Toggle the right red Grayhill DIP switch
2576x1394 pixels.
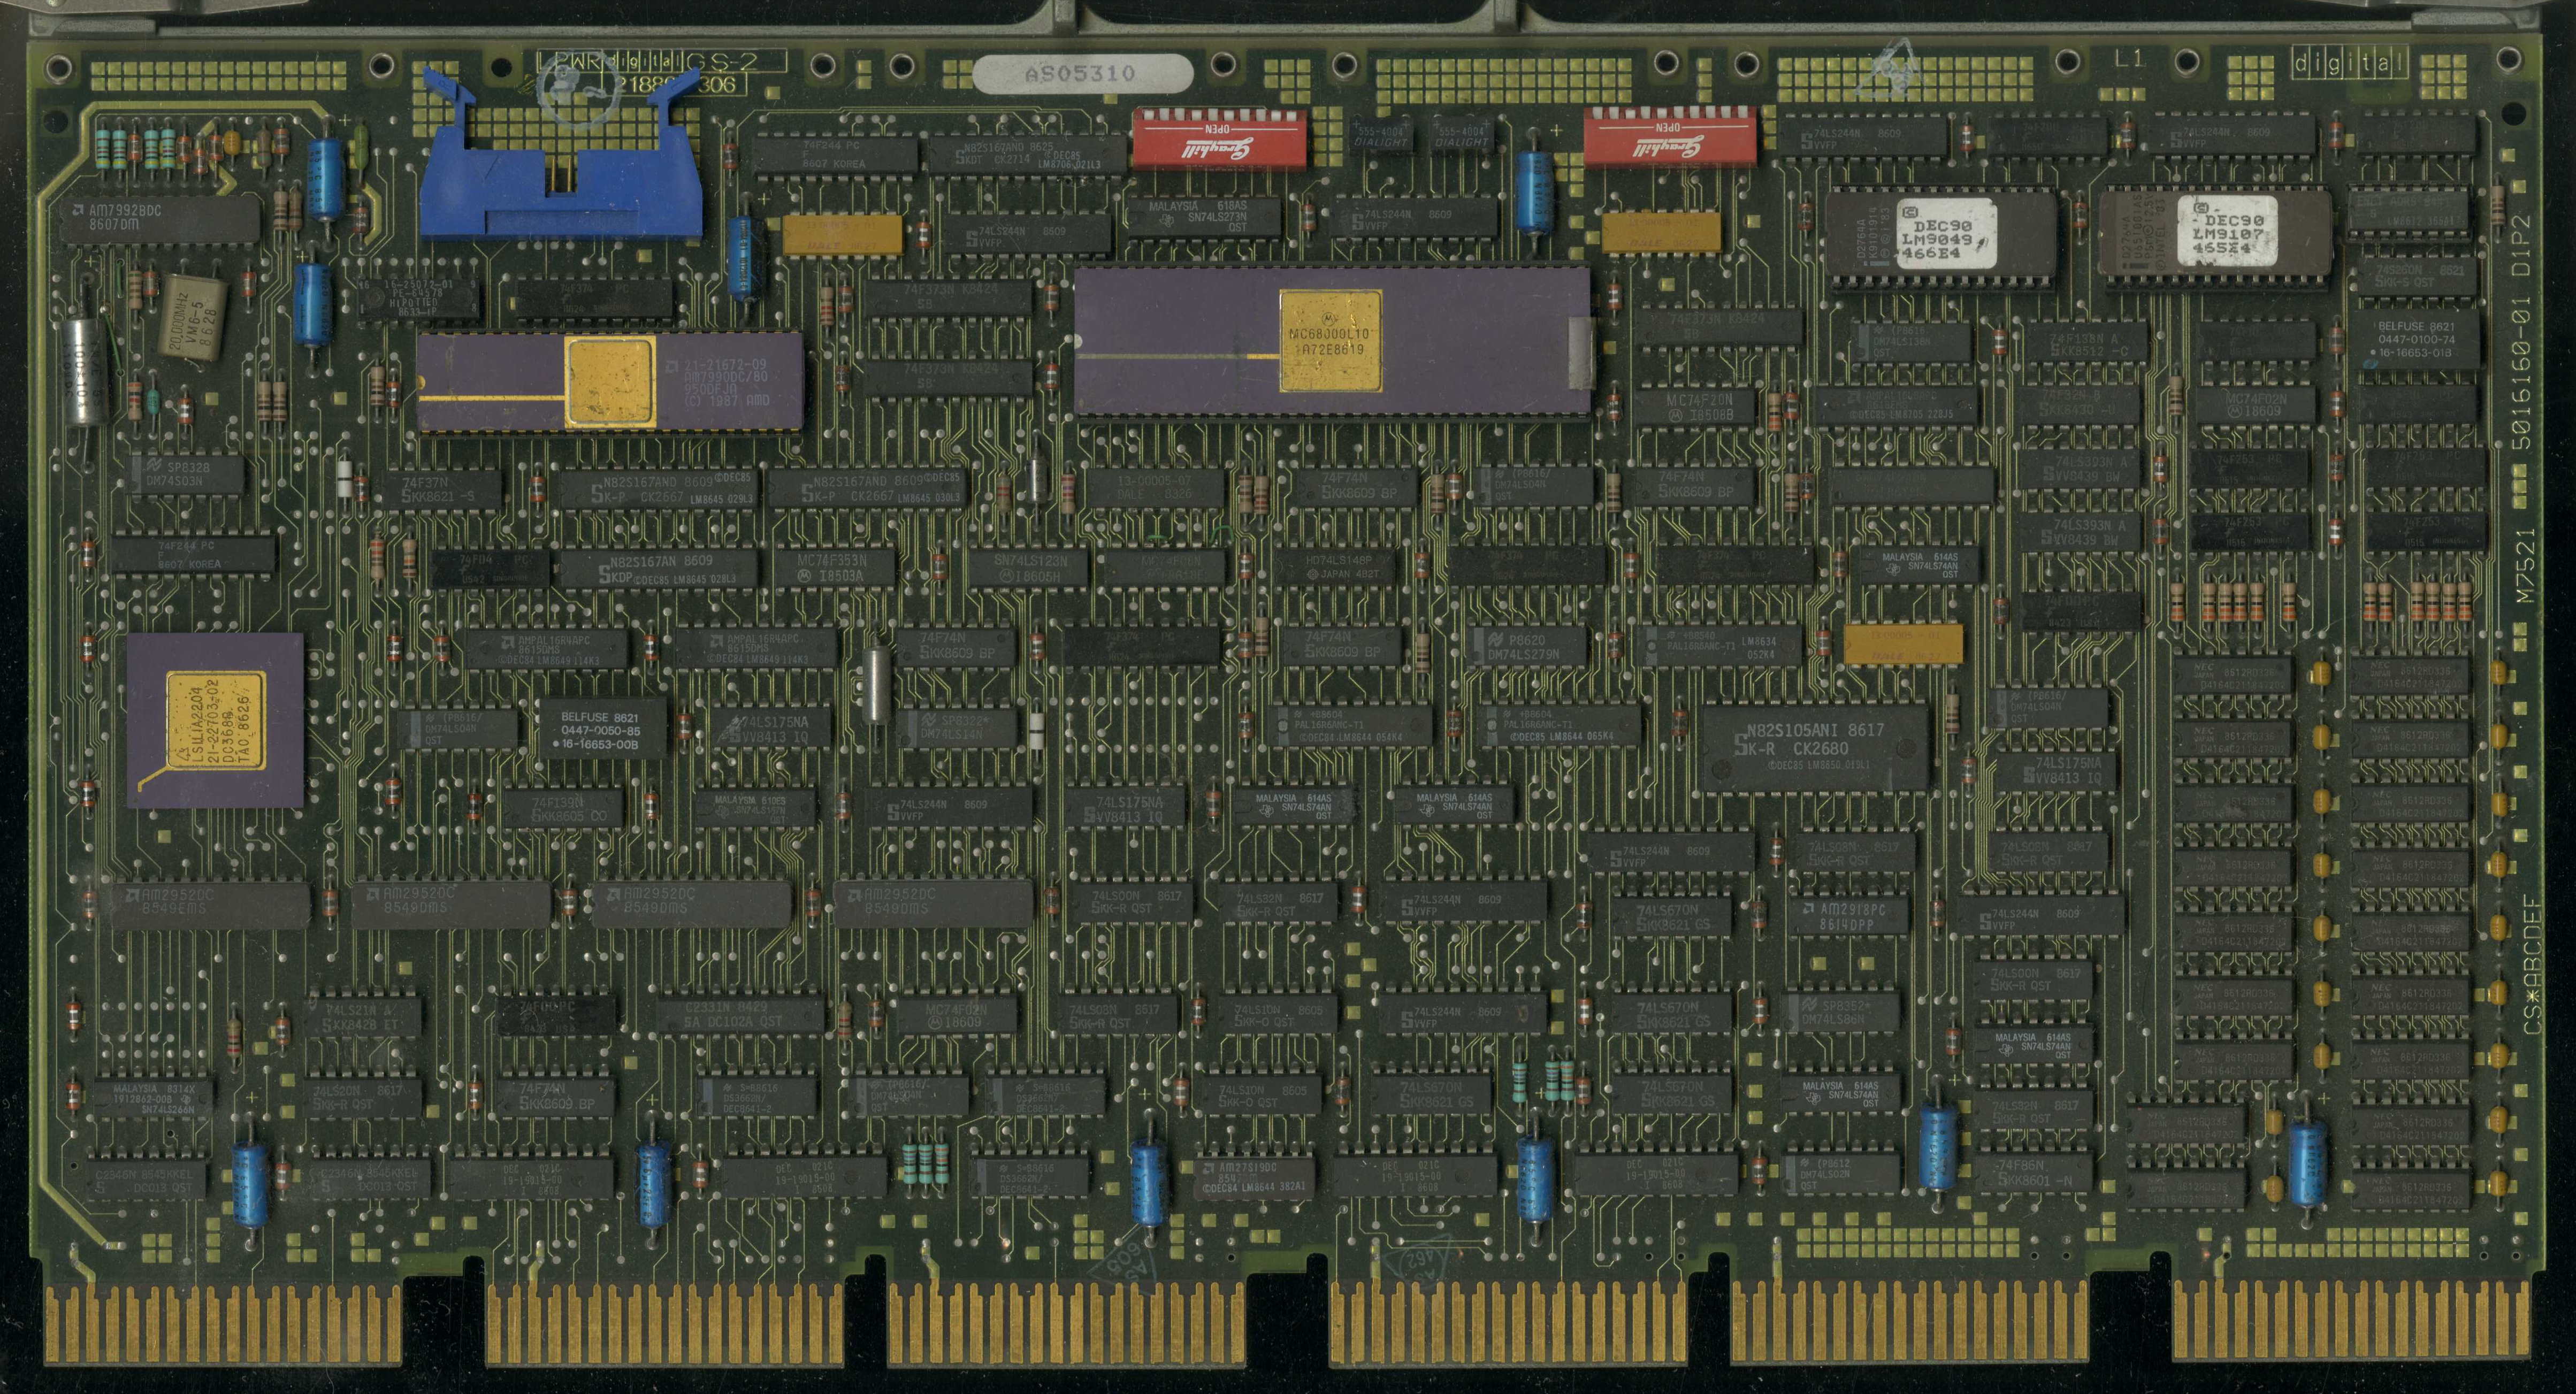point(1670,138)
